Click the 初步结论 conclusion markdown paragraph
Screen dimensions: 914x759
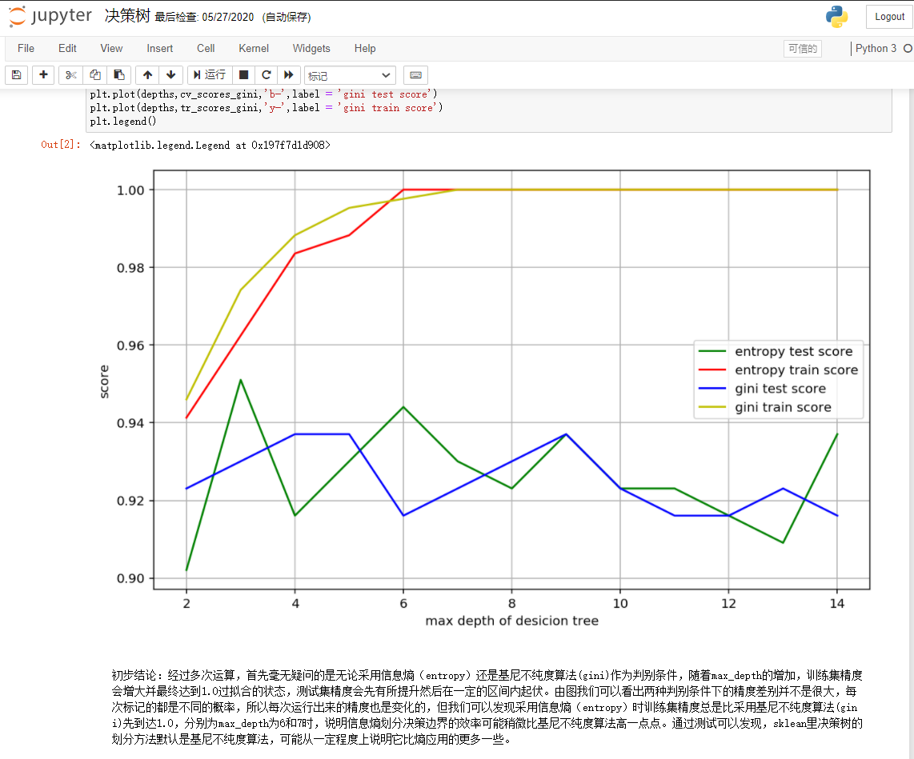pyautogui.click(x=487, y=707)
